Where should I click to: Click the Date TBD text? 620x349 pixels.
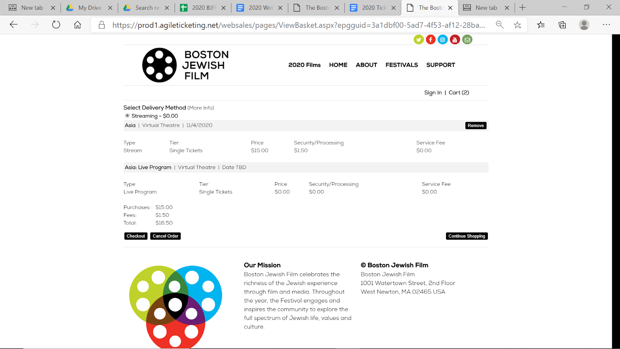(234, 168)
